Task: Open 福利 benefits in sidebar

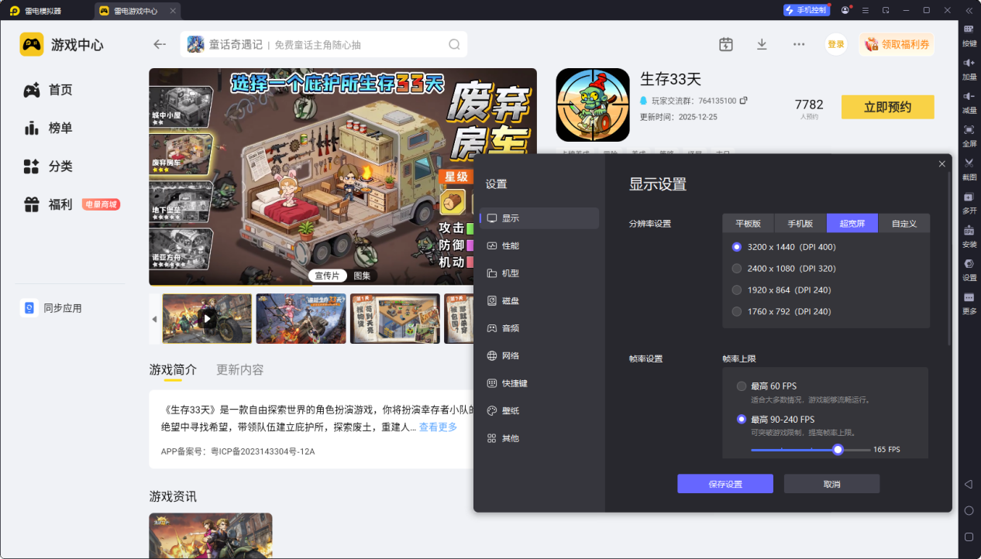Action: [47, 204]
